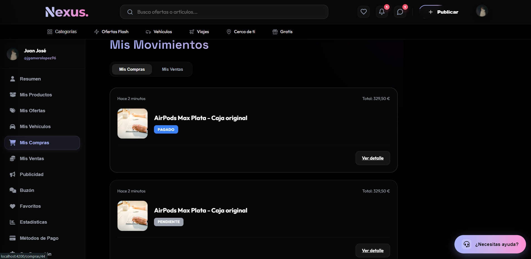Open Buzón in sidebar
Viewport: 531px width, 259px height.
click(x=42, y=190)
